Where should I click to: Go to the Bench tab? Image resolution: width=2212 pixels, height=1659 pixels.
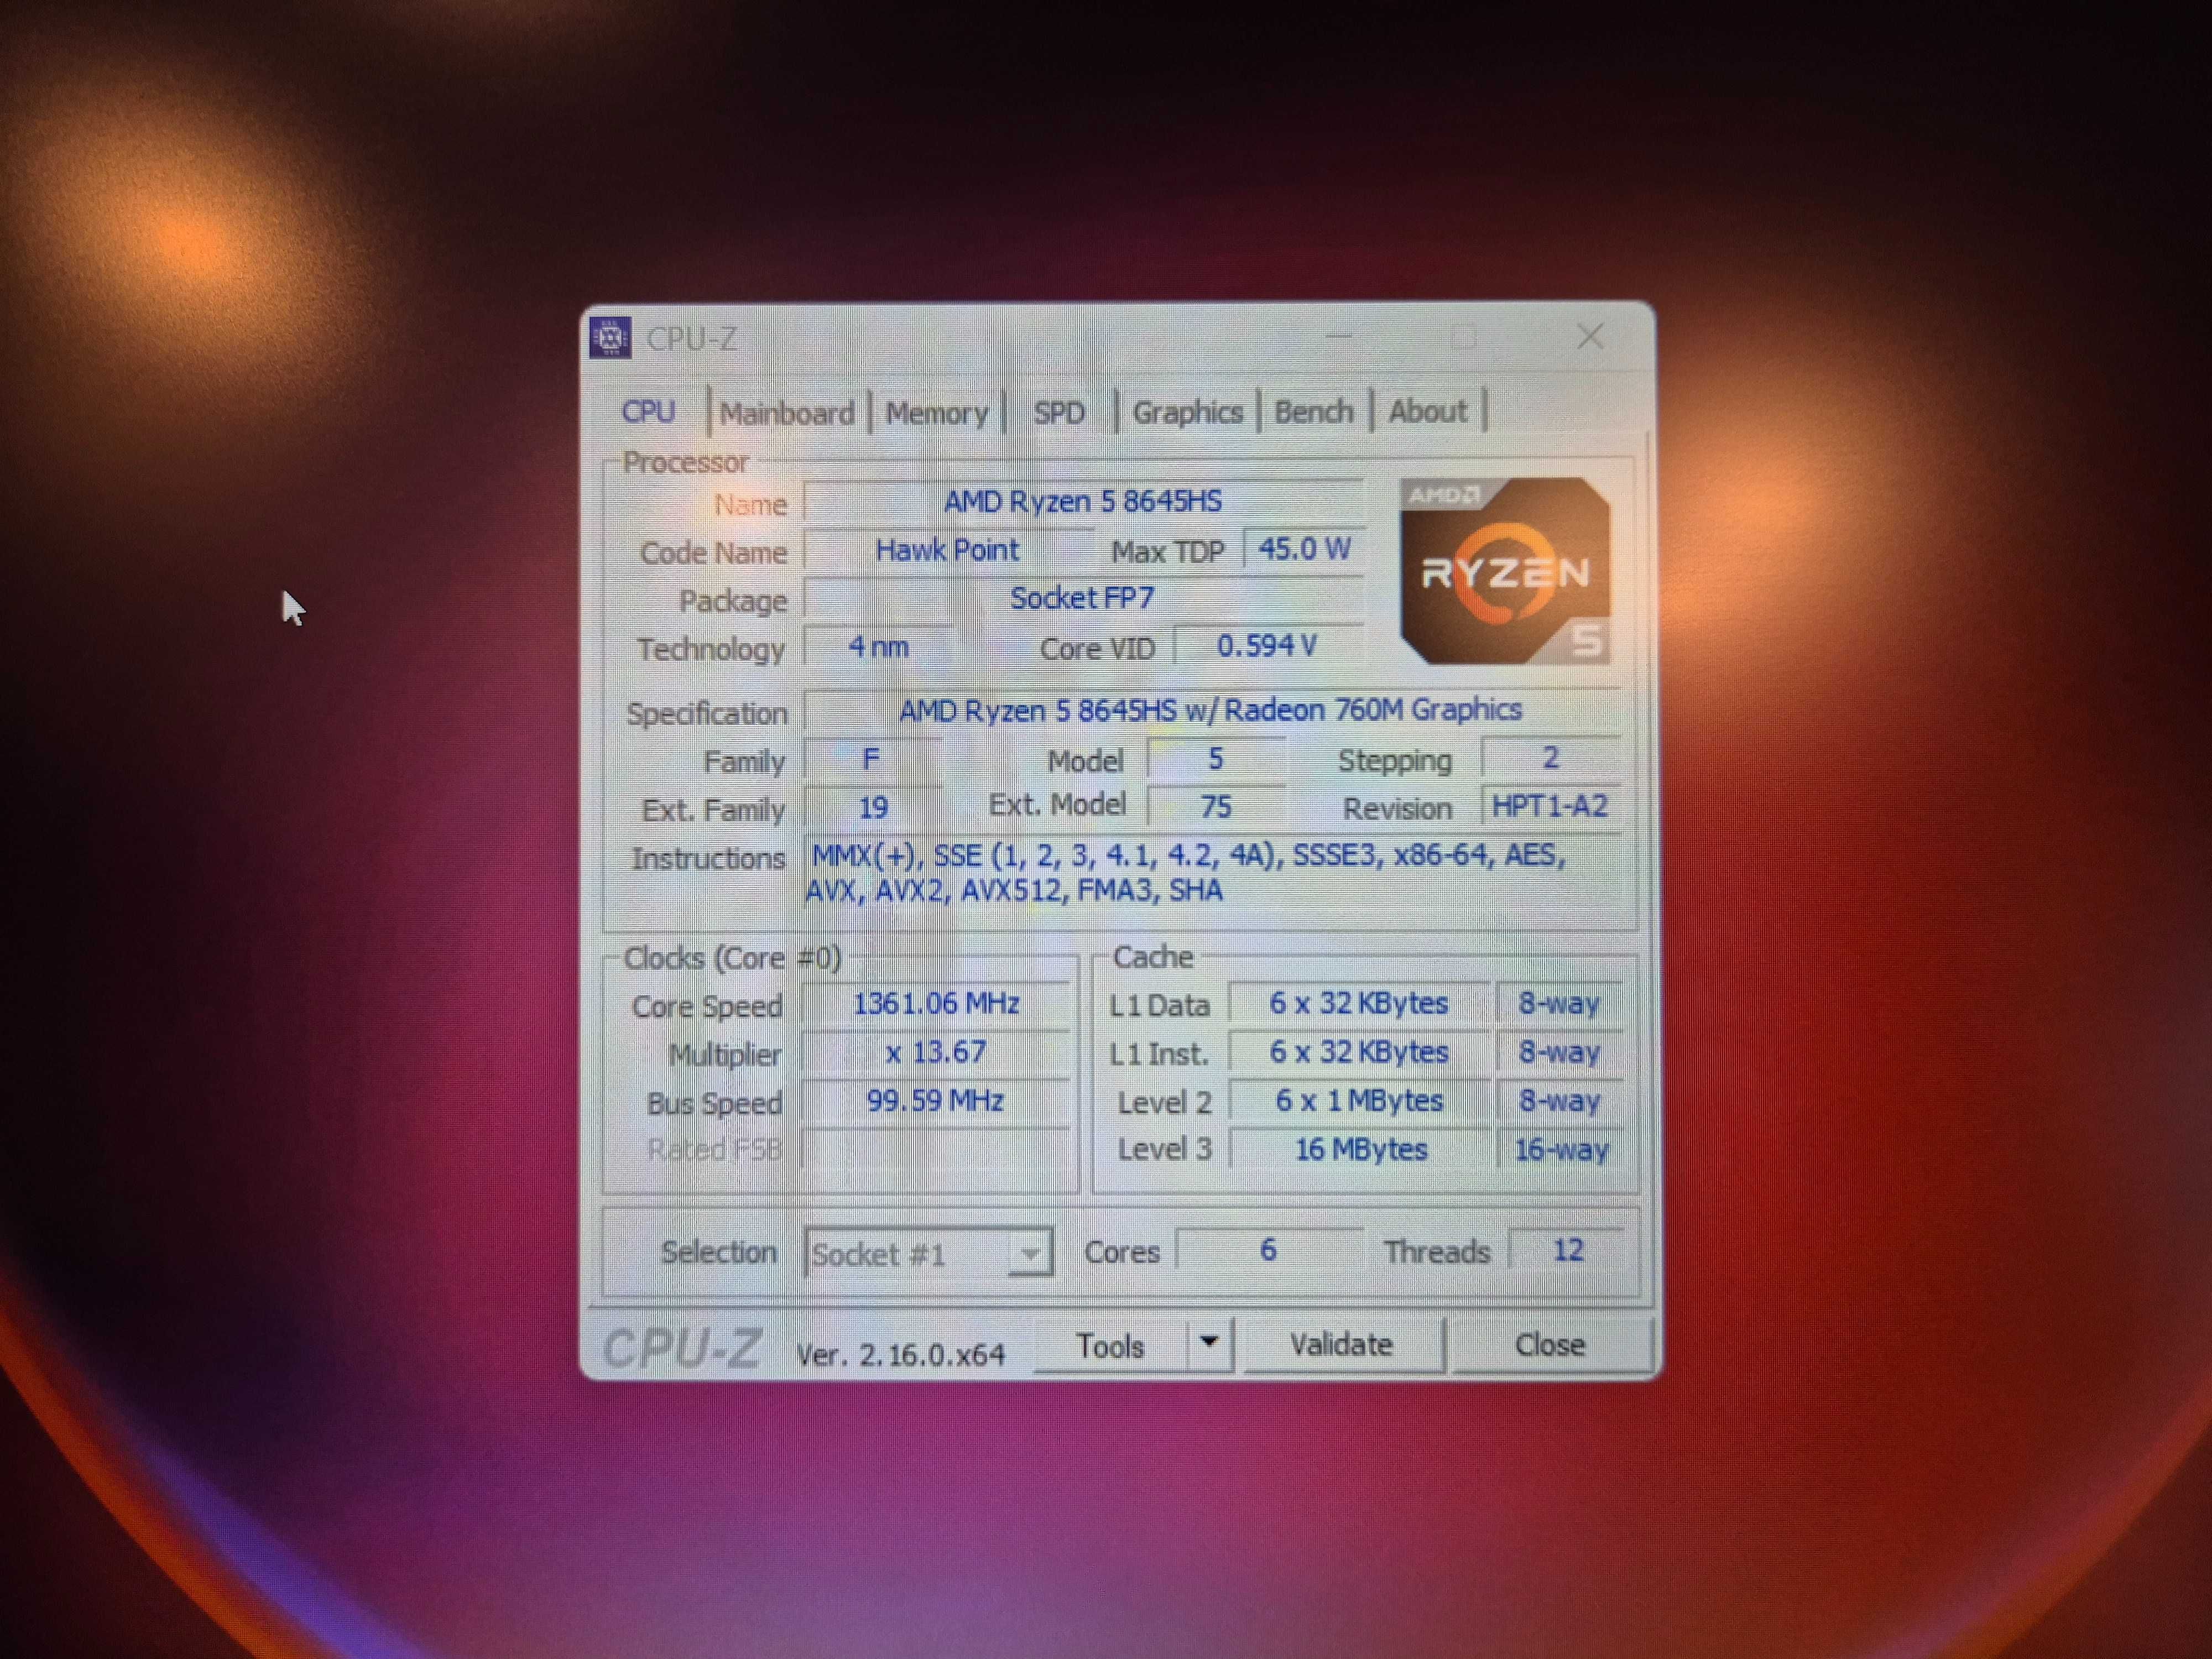(x=1314, y=411)
